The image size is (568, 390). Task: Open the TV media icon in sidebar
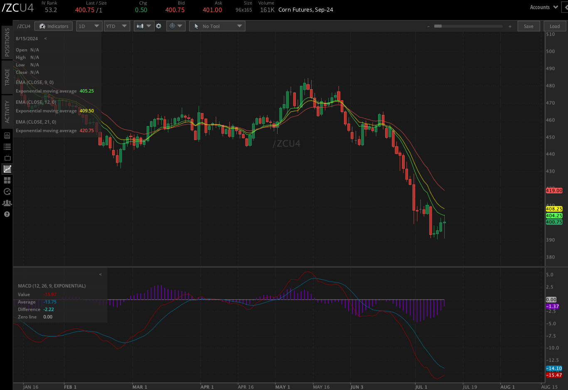tap(7, 158)
